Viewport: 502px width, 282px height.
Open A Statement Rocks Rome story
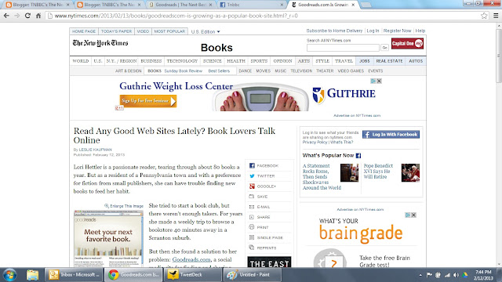tap(322, 176)
